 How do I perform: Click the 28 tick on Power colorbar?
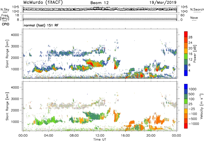190,37
